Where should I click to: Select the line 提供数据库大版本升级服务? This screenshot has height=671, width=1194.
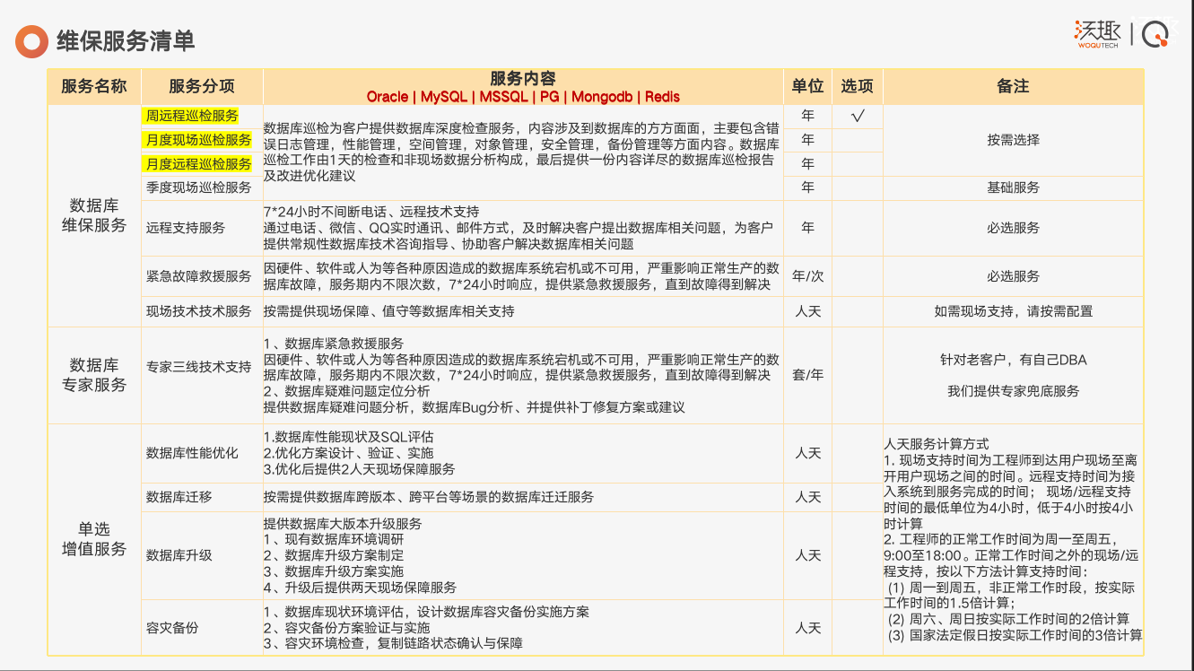click(342, 523)
